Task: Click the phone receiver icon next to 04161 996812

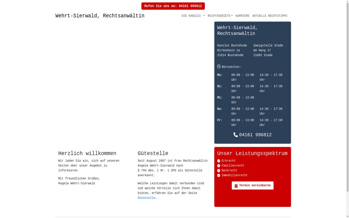Action: [235, 135]
